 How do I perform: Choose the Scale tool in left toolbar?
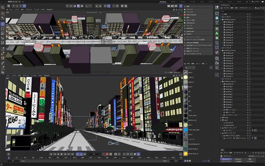tap(3, 33)
